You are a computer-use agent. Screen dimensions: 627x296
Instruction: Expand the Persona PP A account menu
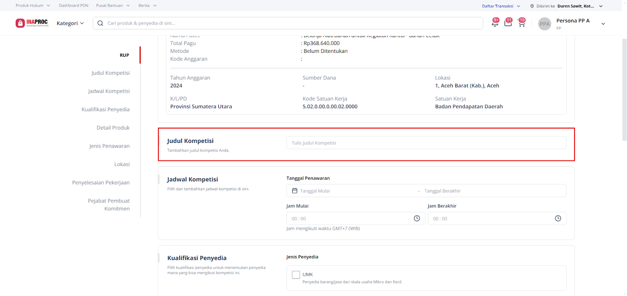click(x=603, y=24)
